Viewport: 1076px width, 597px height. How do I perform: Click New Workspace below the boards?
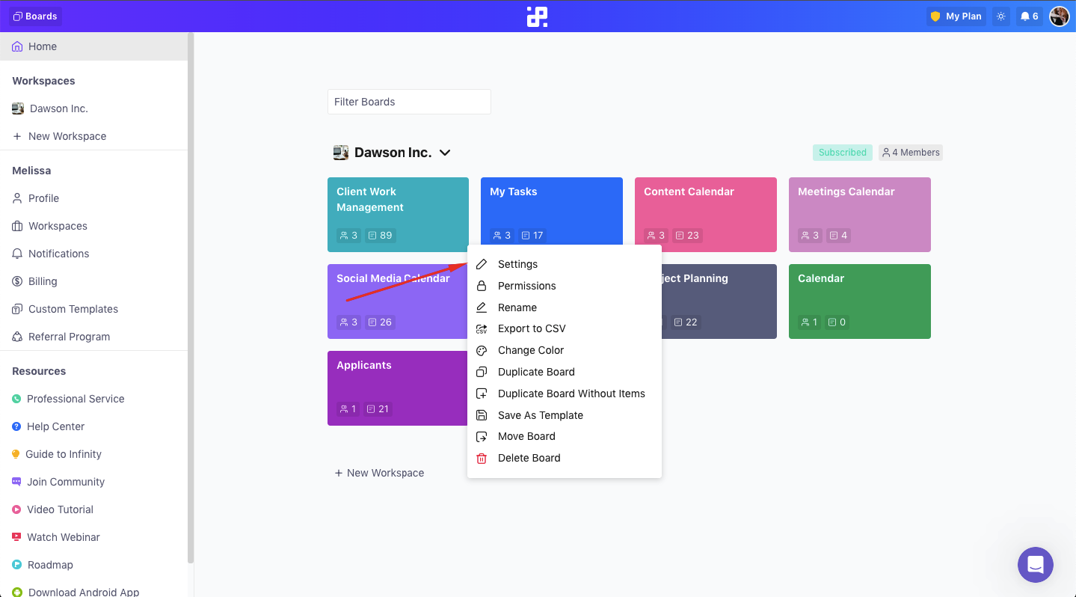point(379,474)
